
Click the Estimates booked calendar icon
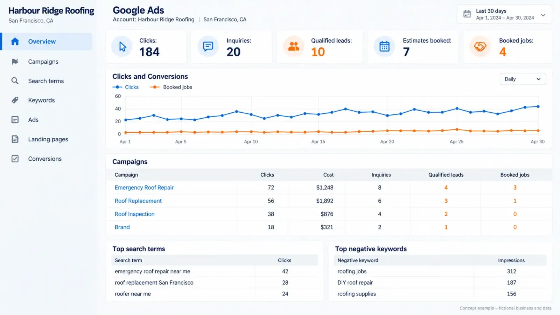point(384,46)
